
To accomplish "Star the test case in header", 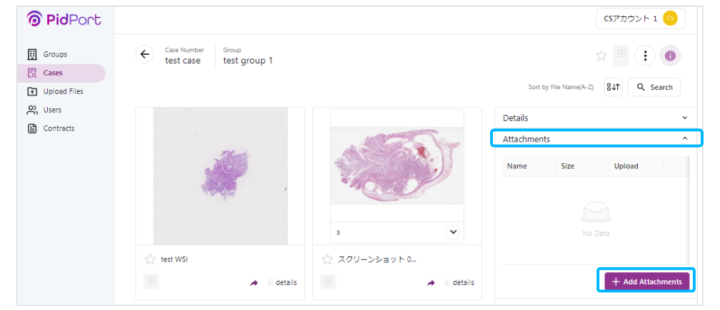I will tap(601, 56).
